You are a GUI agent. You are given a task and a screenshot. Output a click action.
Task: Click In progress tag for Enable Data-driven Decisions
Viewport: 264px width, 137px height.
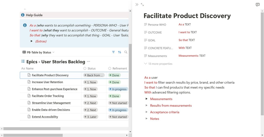click(x=118, y=110)
